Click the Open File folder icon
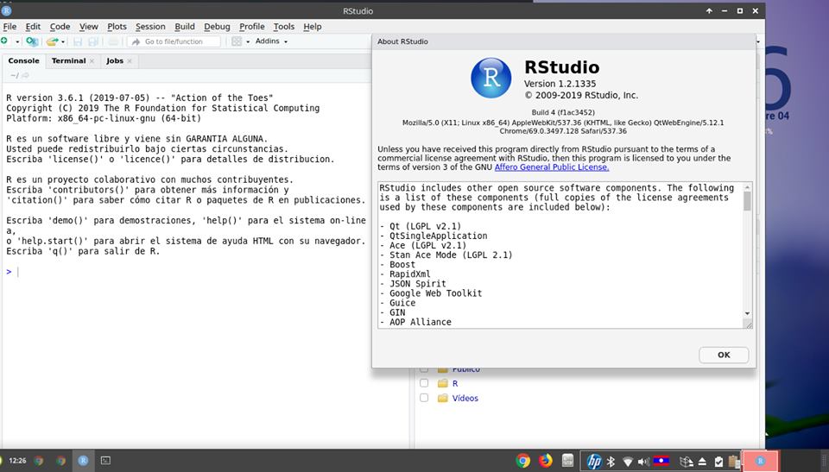The height and width of the screenshot is (472, 829). click(x=52, y=41)
